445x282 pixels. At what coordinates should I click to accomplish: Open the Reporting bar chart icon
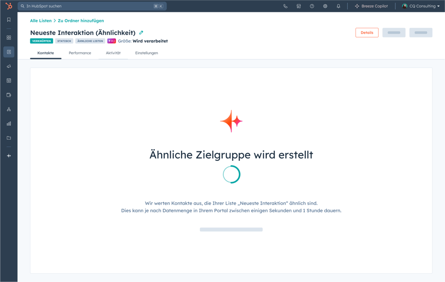coord(9,123)
